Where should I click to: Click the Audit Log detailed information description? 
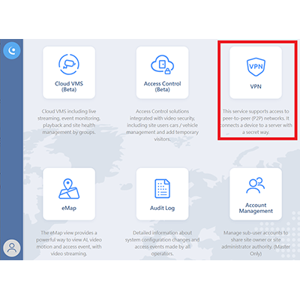pos(163,243)
